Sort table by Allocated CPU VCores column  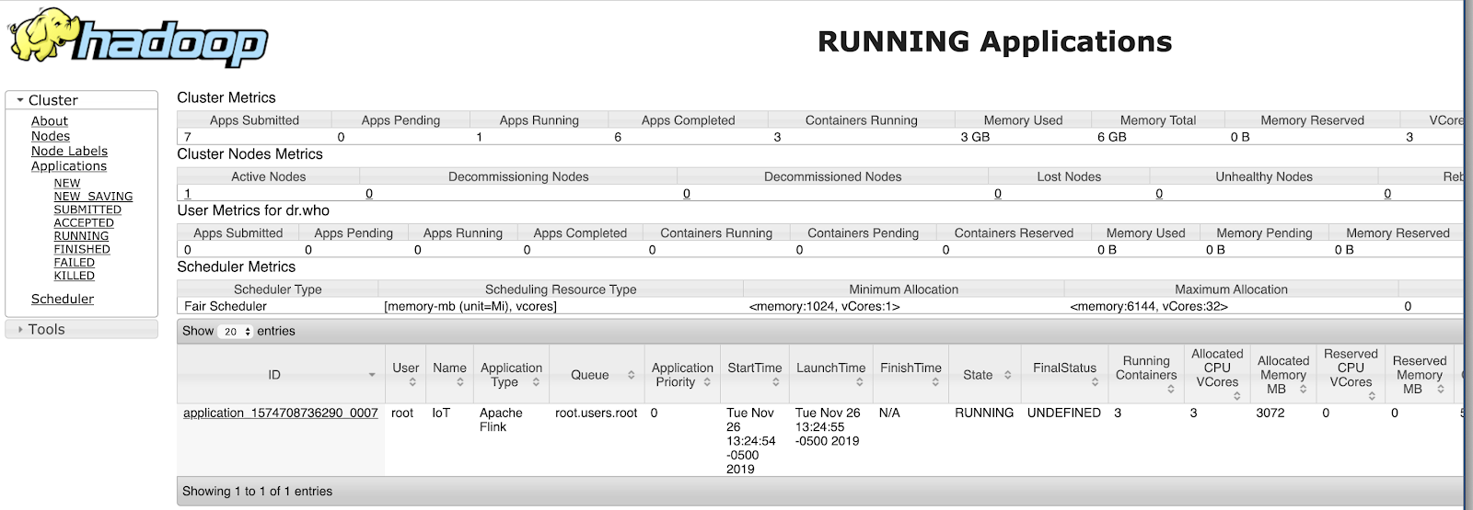coord(1217,374)
